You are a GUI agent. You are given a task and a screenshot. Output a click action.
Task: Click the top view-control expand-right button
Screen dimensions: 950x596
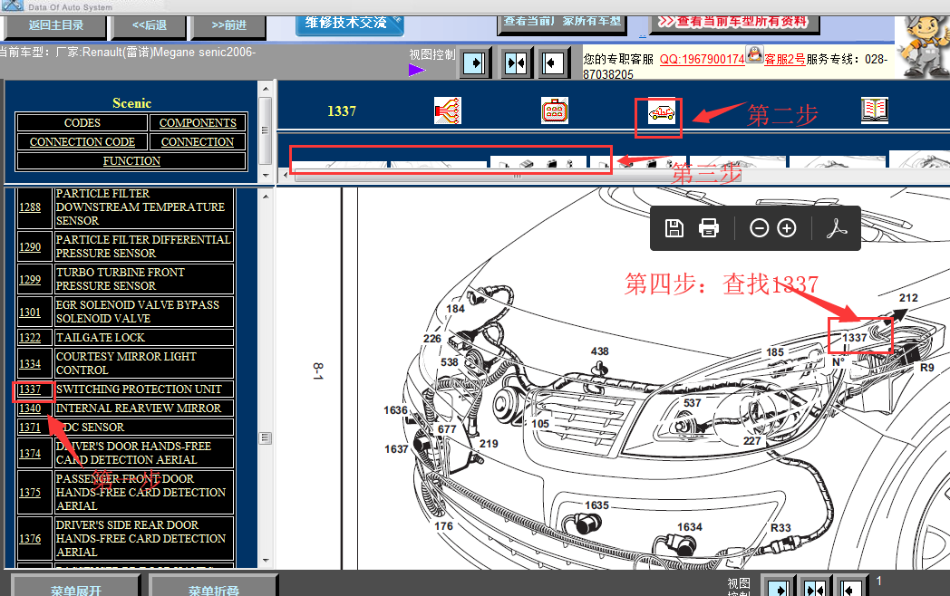[x=474, y=63]
